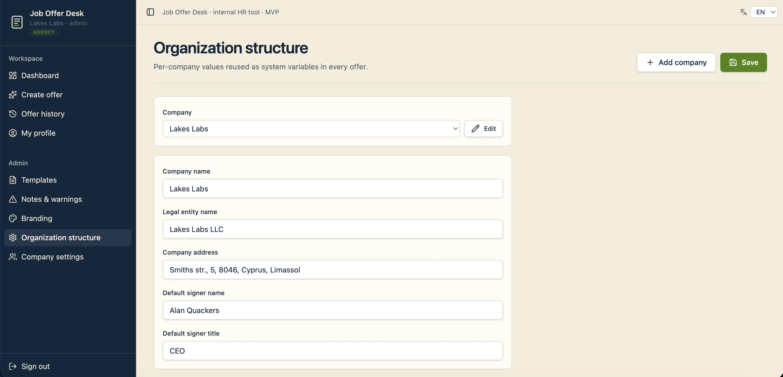Click the Templates document icon

click(13, 180)
